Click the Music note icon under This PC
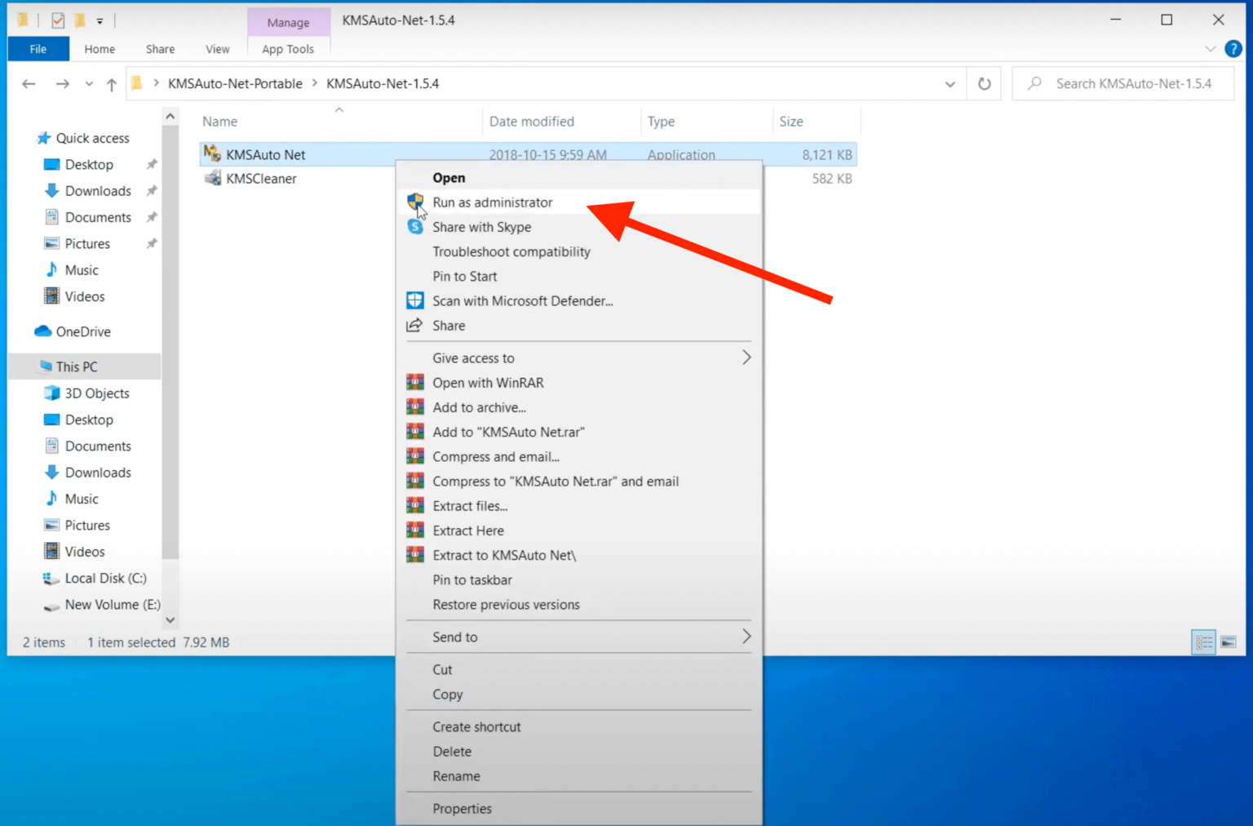Viewport: 1253px width, 826px height. [x=51, y=498]
